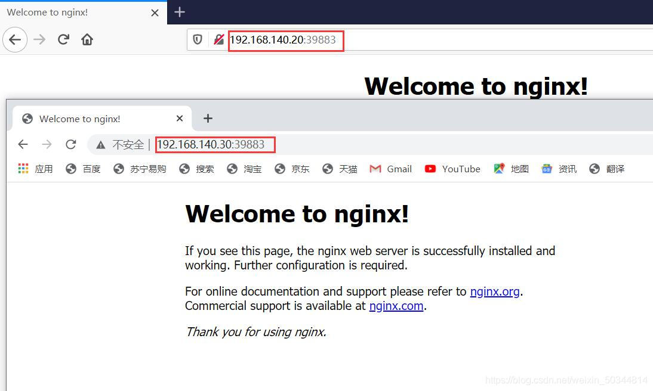653x391 pixels.
Task: Open Firefox tracking protection shield icon
Action: point(198,39)
